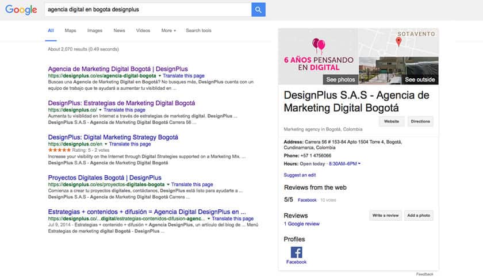Image resolution: width=483 pixels, height=280 pixels.
Task: Translate the designplus.co/en result
Action: click(130, 144)
